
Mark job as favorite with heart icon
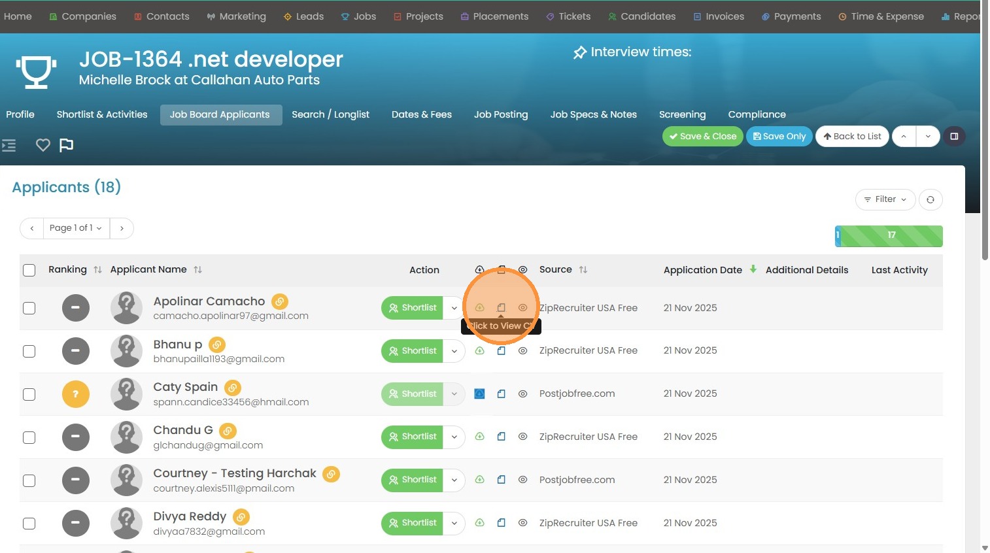(x=43, y=145)
